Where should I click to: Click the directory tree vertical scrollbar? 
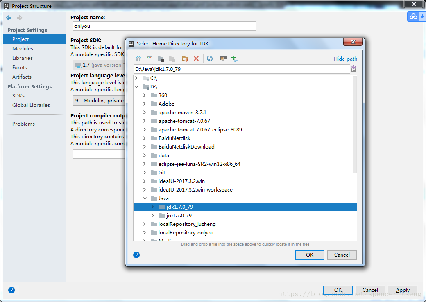[x=355, y=125]
